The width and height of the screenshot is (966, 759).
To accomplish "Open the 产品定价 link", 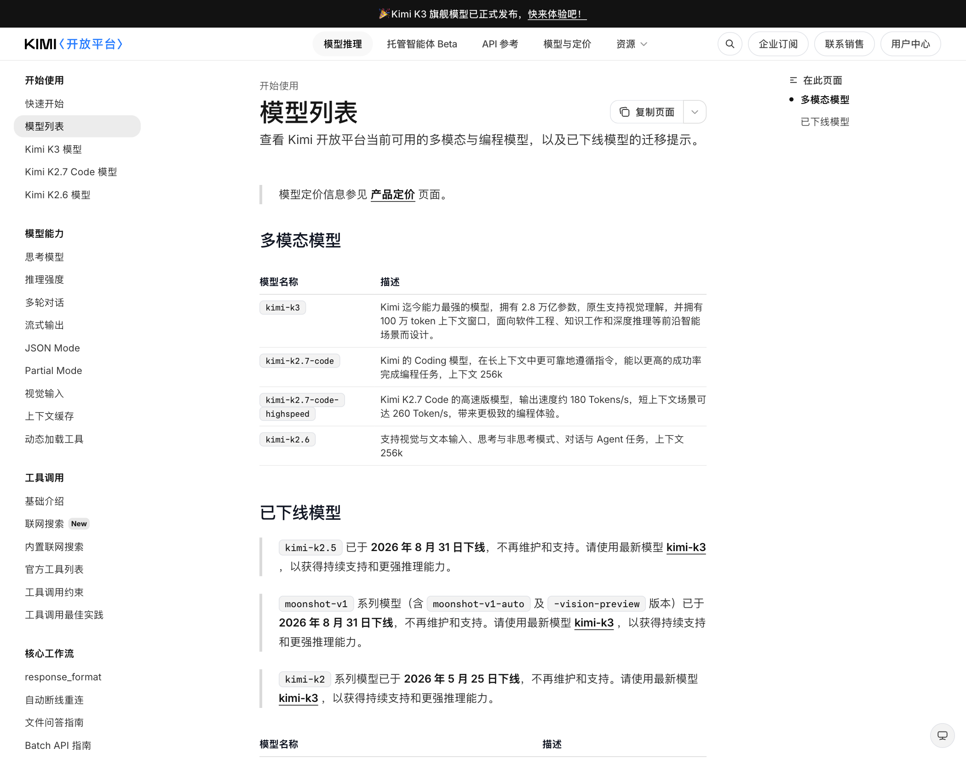I will (x=392, y=195).
